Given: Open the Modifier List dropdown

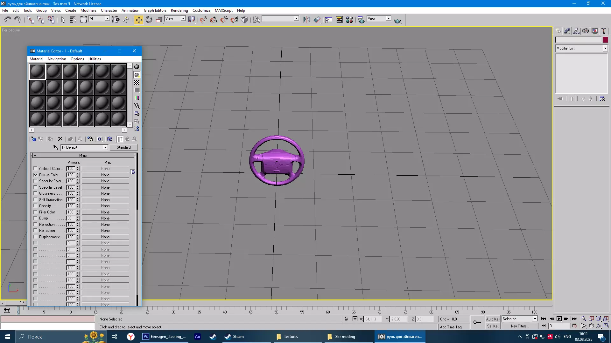Looking at the screenshot, I should click(605, 48).
